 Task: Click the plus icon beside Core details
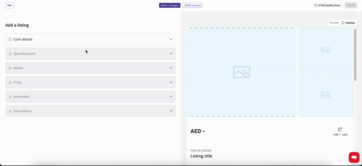coord(10,39)
